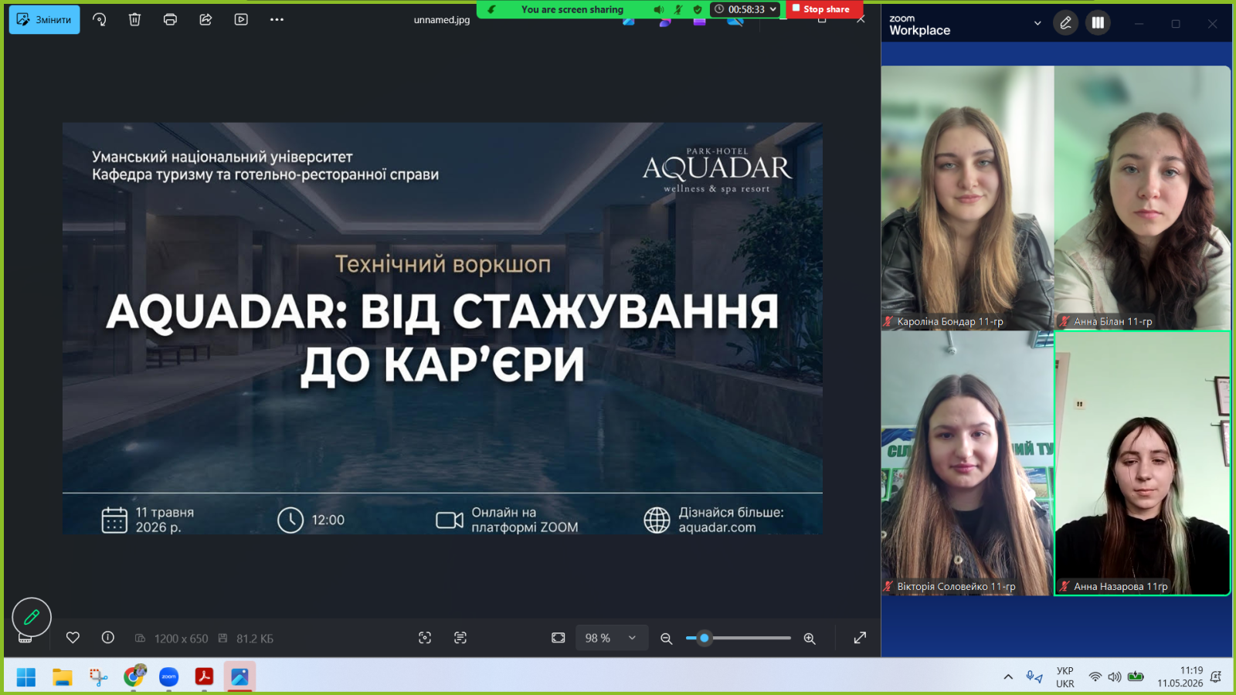Open Adobe Acrobat from the taskbar
The image size is (1236, 695).
[x=204, y=677]
